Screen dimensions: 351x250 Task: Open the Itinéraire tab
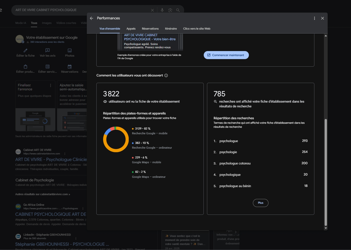coord(171,29)
